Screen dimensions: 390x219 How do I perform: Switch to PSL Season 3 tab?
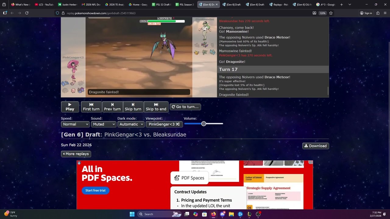coord(185,5)
